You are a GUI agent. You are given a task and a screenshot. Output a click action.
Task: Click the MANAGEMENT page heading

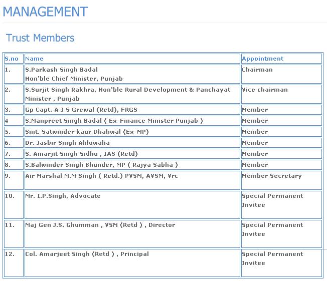tap(45, 12)
